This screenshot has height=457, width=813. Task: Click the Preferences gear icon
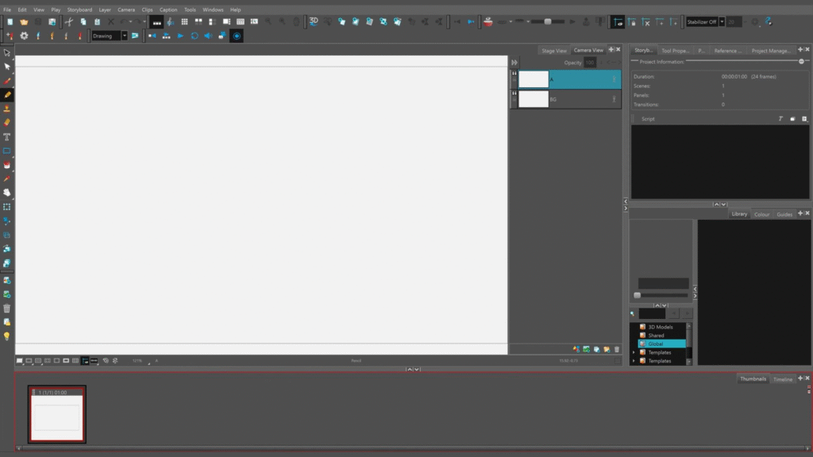[x=24, y=36]
